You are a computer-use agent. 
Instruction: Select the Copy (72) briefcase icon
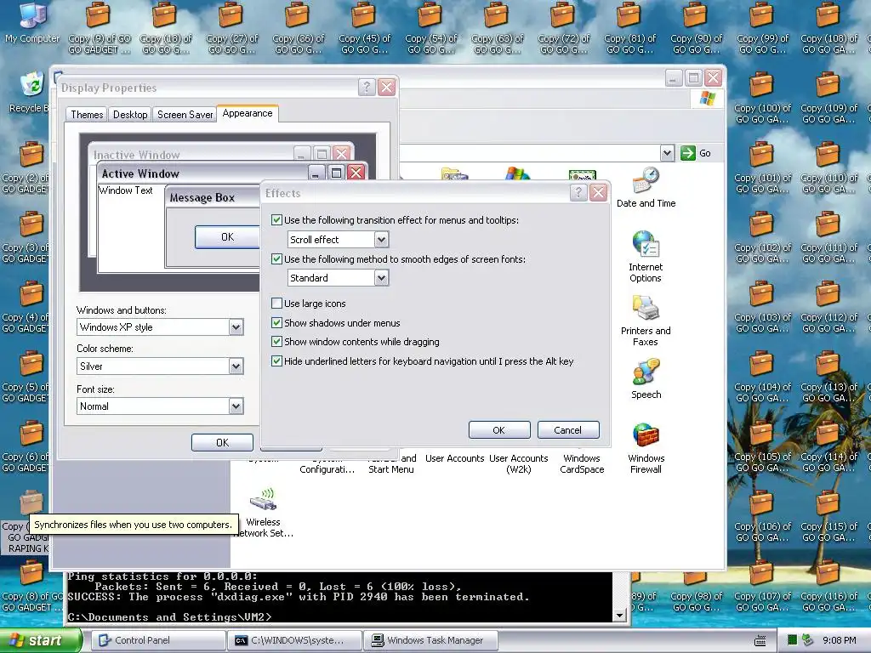pyautogui.click(x=563, y=28)
